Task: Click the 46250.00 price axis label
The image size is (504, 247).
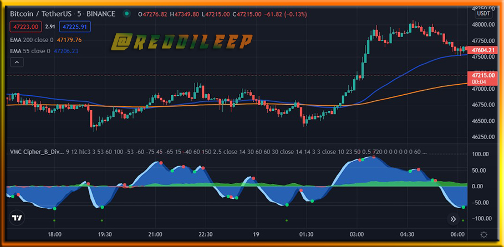Action: (x=483, y=137)
